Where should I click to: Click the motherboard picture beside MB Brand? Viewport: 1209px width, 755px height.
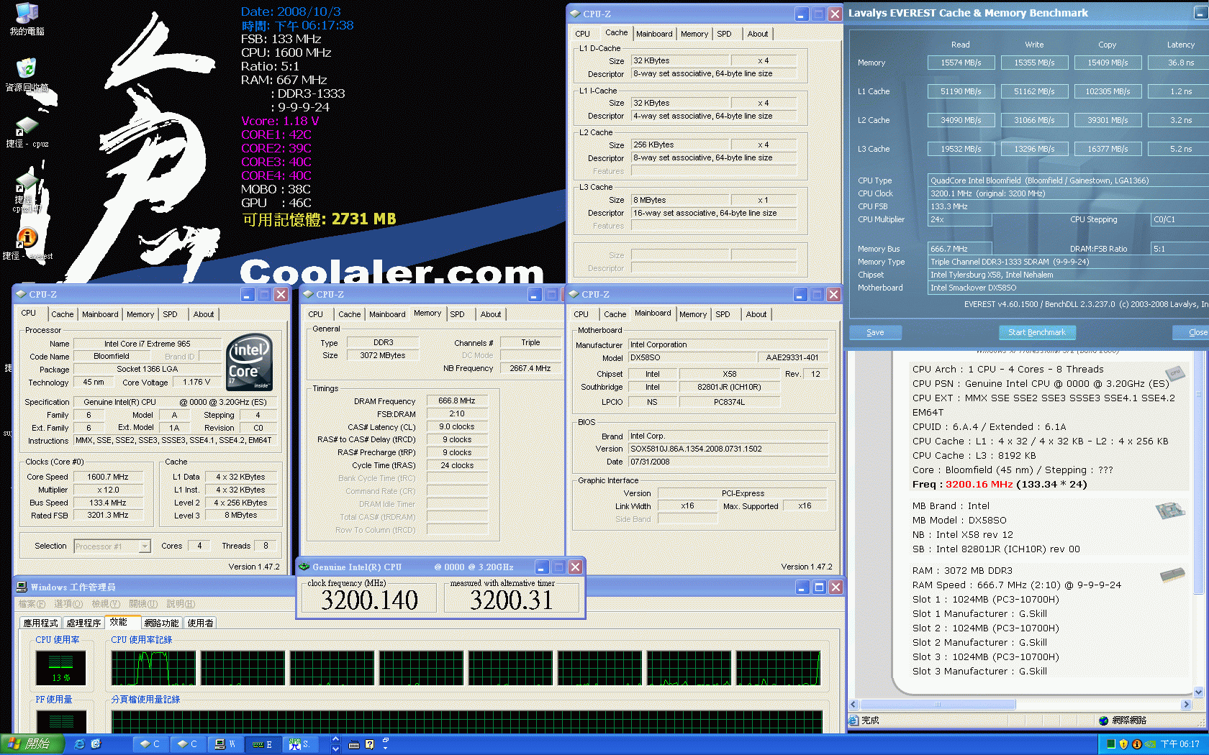coord(1170,511)
